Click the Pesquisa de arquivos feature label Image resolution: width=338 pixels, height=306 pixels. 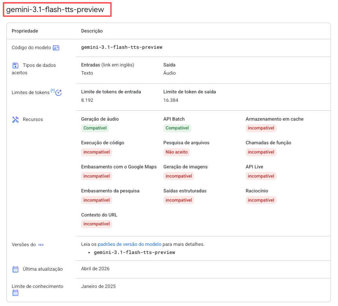pos(186,143)
